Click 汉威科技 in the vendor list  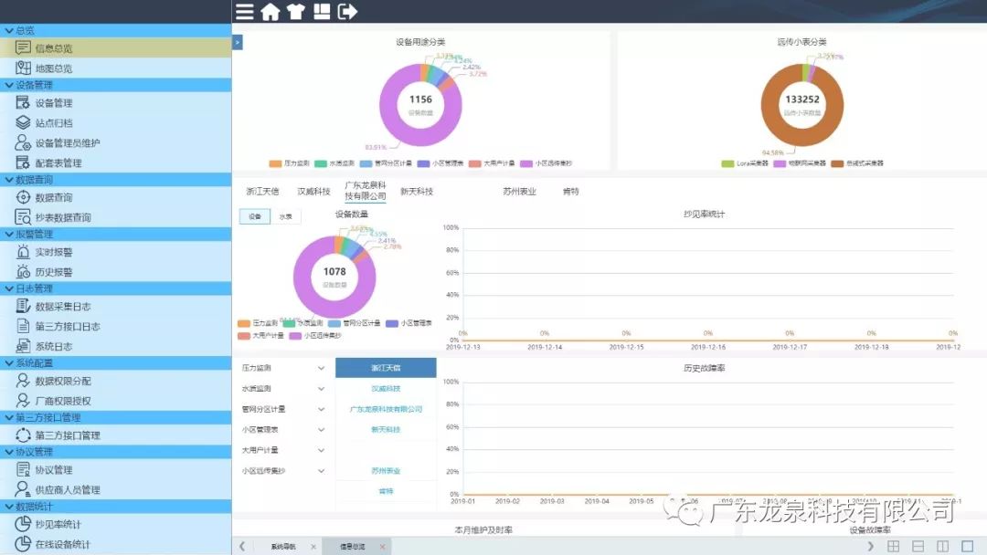coord(386,389)
